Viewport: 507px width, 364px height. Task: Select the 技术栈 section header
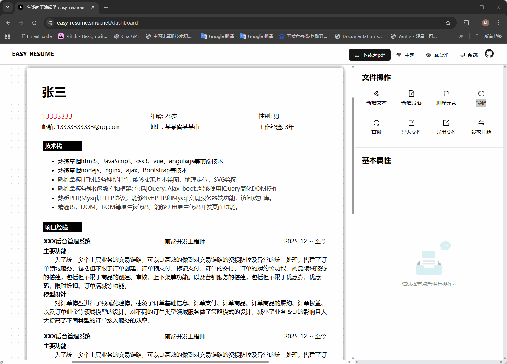tap(63, 146)
